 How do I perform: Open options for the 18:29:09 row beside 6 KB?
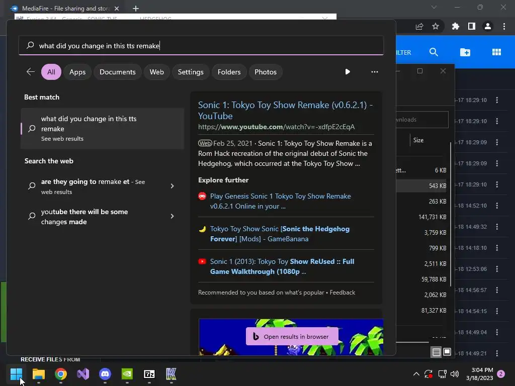497,163
